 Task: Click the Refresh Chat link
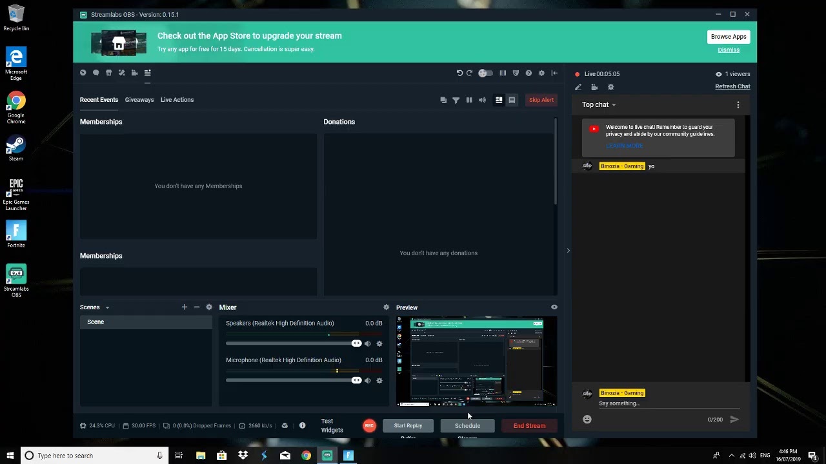point(732,86)
